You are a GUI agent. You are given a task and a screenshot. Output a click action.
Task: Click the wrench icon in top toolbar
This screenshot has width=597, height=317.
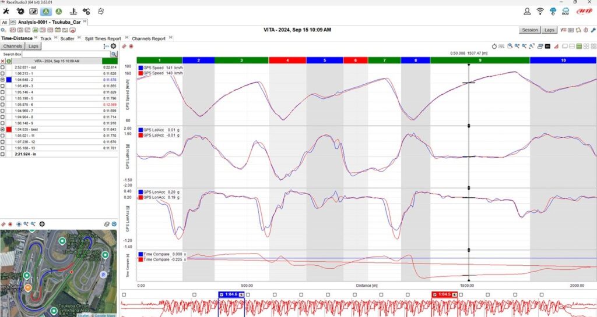click(x=6, y=11)
